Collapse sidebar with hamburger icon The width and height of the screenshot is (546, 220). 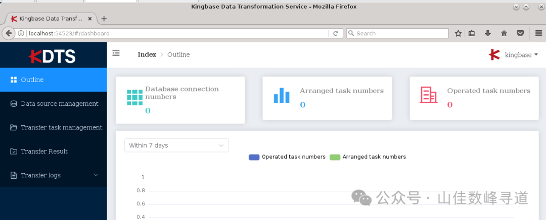click(116, 53)
